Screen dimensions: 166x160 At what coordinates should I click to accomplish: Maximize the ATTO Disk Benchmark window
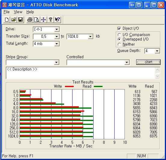(x=154, y=5)
